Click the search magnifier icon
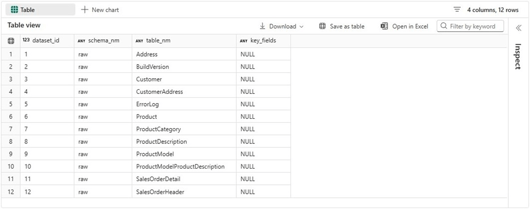 (444, 26)
